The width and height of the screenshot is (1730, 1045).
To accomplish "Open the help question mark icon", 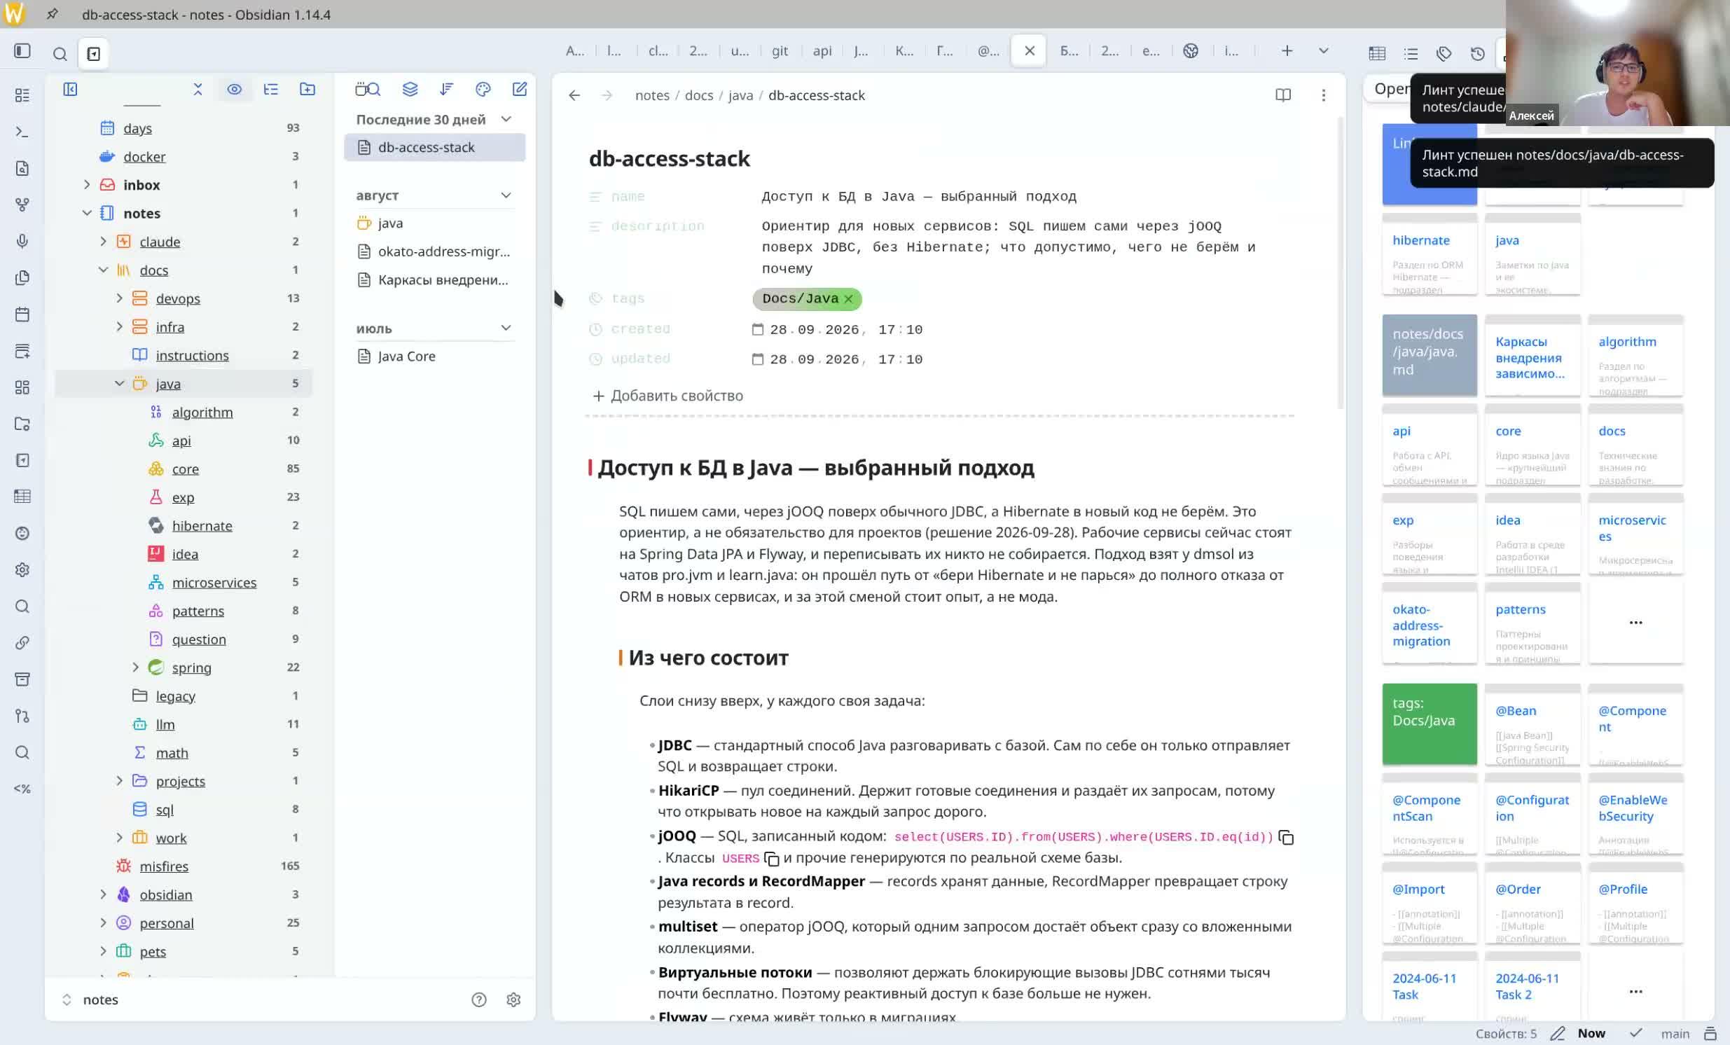I will point(479,999).
